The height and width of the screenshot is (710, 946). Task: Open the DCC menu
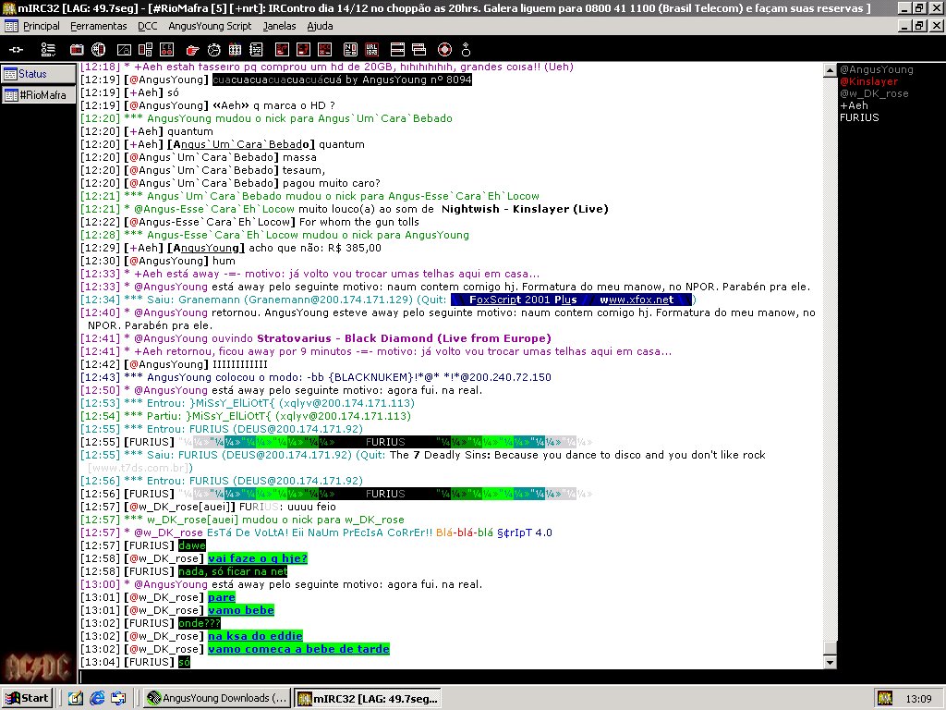pyautogui.click(x=147, y=26)
